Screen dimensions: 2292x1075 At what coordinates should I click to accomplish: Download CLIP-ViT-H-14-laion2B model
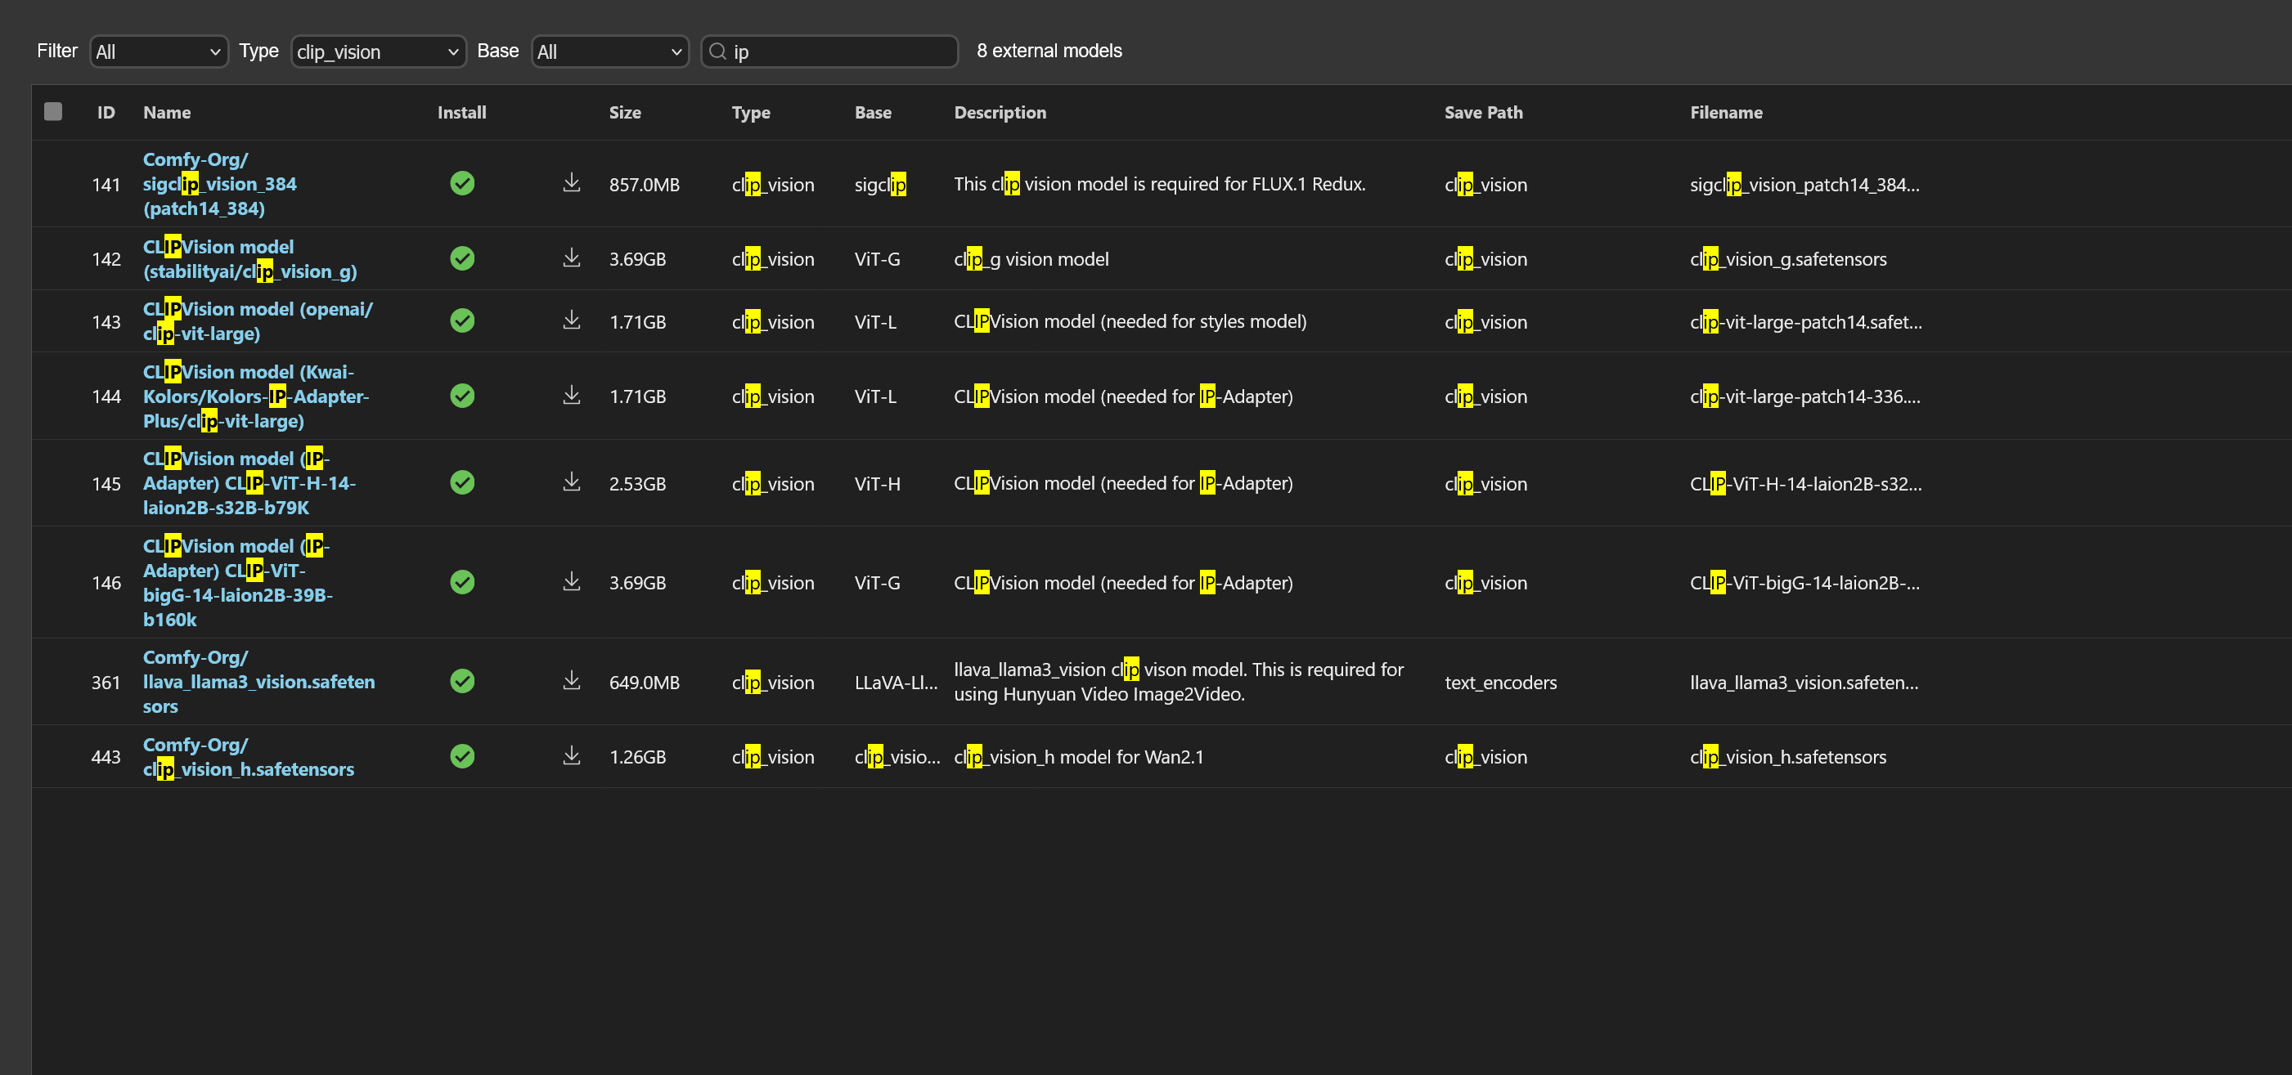click(x=571, y=482)
